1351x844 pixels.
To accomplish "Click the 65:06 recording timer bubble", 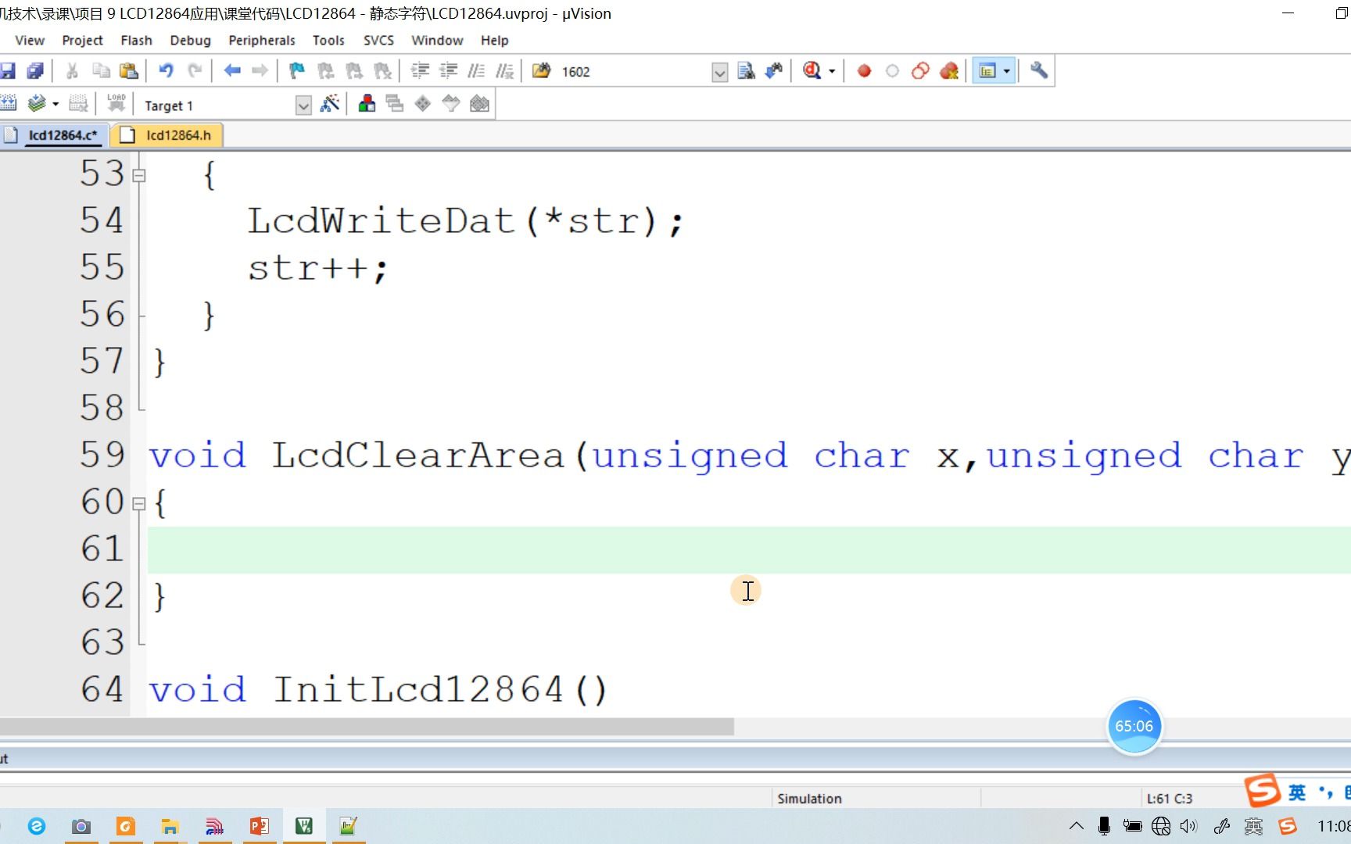I will click(1134, 726).
